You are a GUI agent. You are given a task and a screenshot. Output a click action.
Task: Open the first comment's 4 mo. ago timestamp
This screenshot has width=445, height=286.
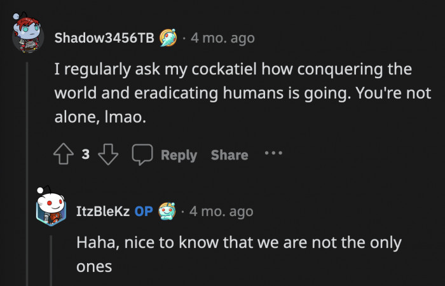[222, 38]
